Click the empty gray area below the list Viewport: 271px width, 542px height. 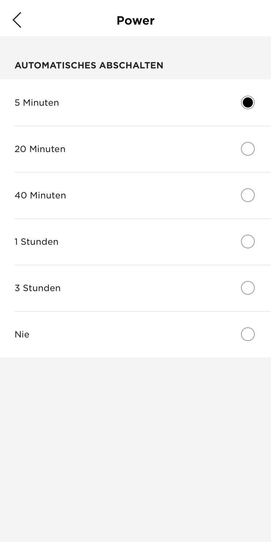click(x=135, y=449)
